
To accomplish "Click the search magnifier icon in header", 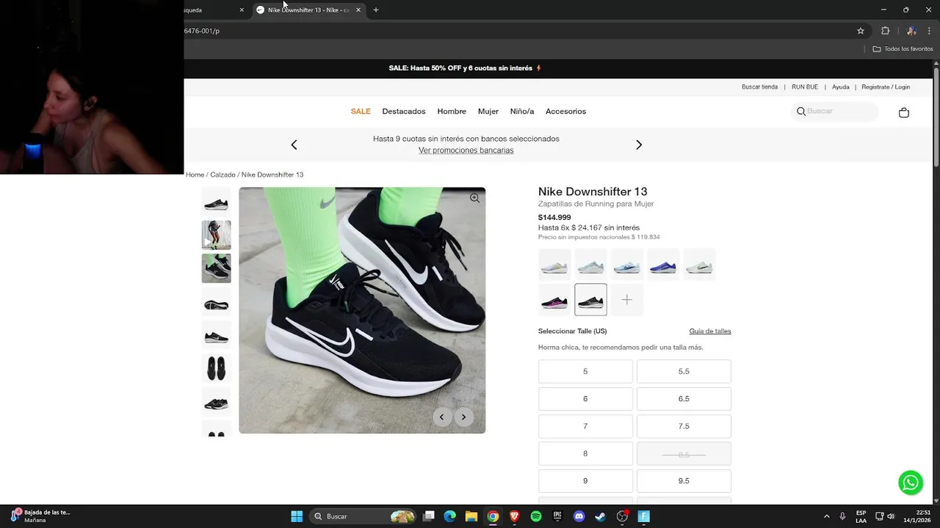I will (801, 111).
